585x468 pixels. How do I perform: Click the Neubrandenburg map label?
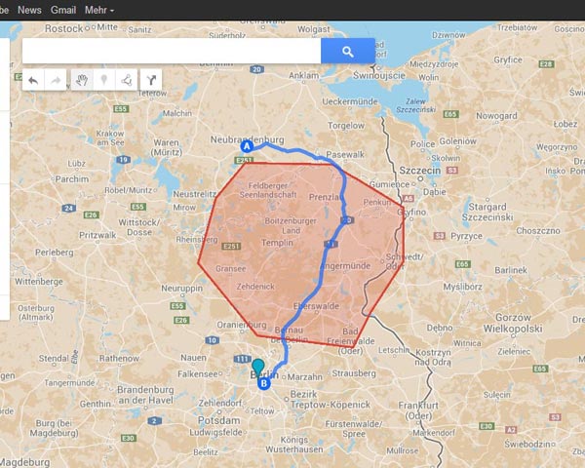pyautogui.click(x=247, y=139)
